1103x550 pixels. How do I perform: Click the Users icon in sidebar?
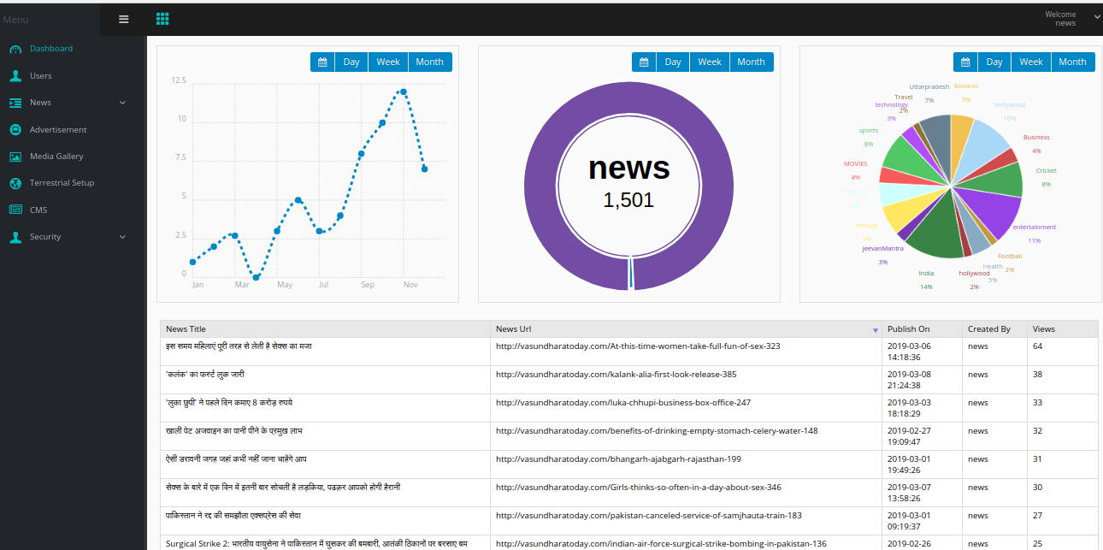(x=15, y=76)
